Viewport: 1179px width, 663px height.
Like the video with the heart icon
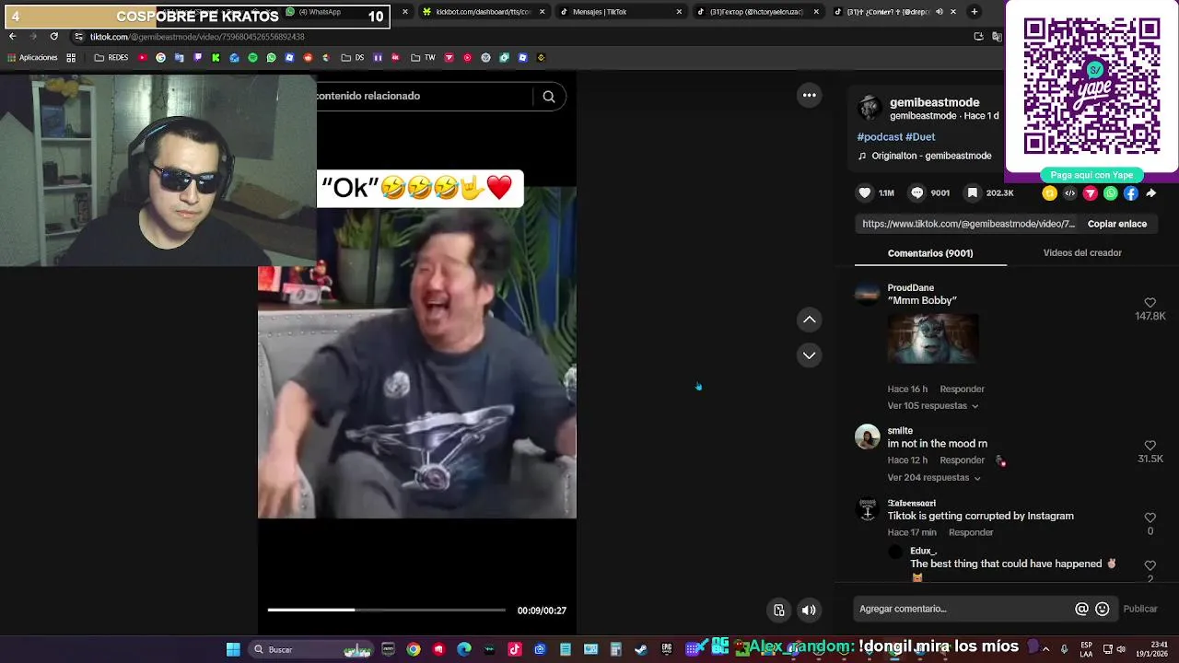(x=864, y=192)
